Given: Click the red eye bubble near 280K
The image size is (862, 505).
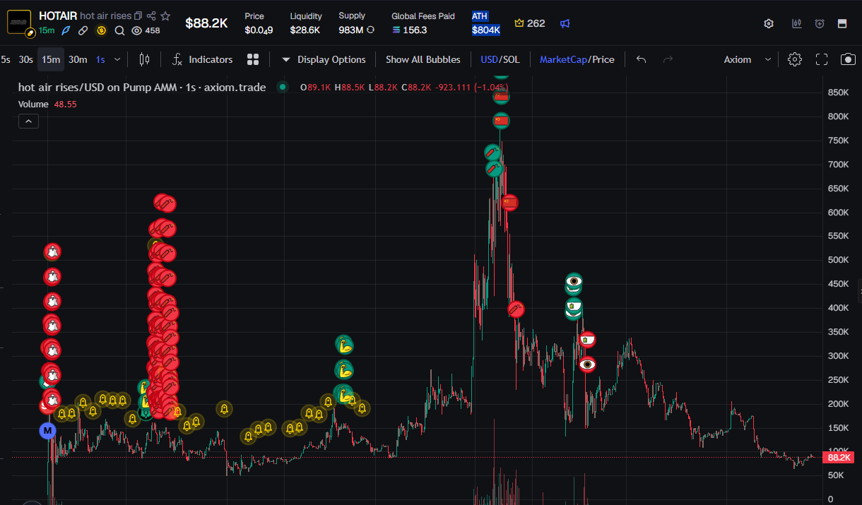Looking at the screenshot, I should click(587, 364).
